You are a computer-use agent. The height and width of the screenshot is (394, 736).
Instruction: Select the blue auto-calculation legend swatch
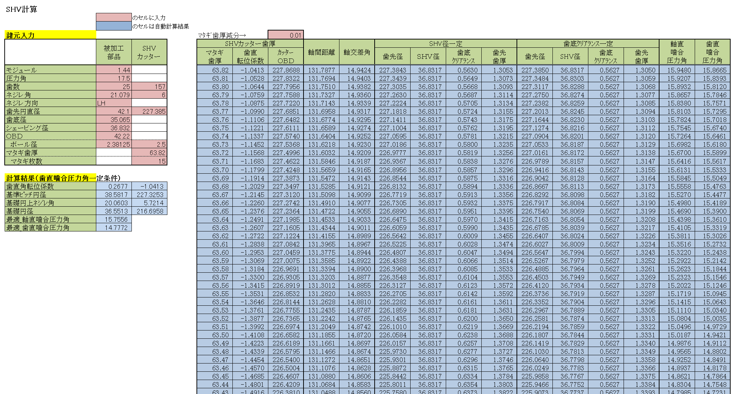click(x=114, y=26)
